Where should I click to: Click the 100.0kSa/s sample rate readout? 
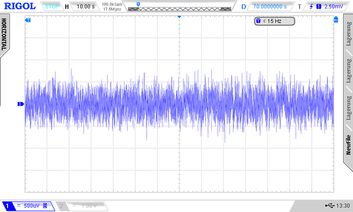[x=112, y=4]
